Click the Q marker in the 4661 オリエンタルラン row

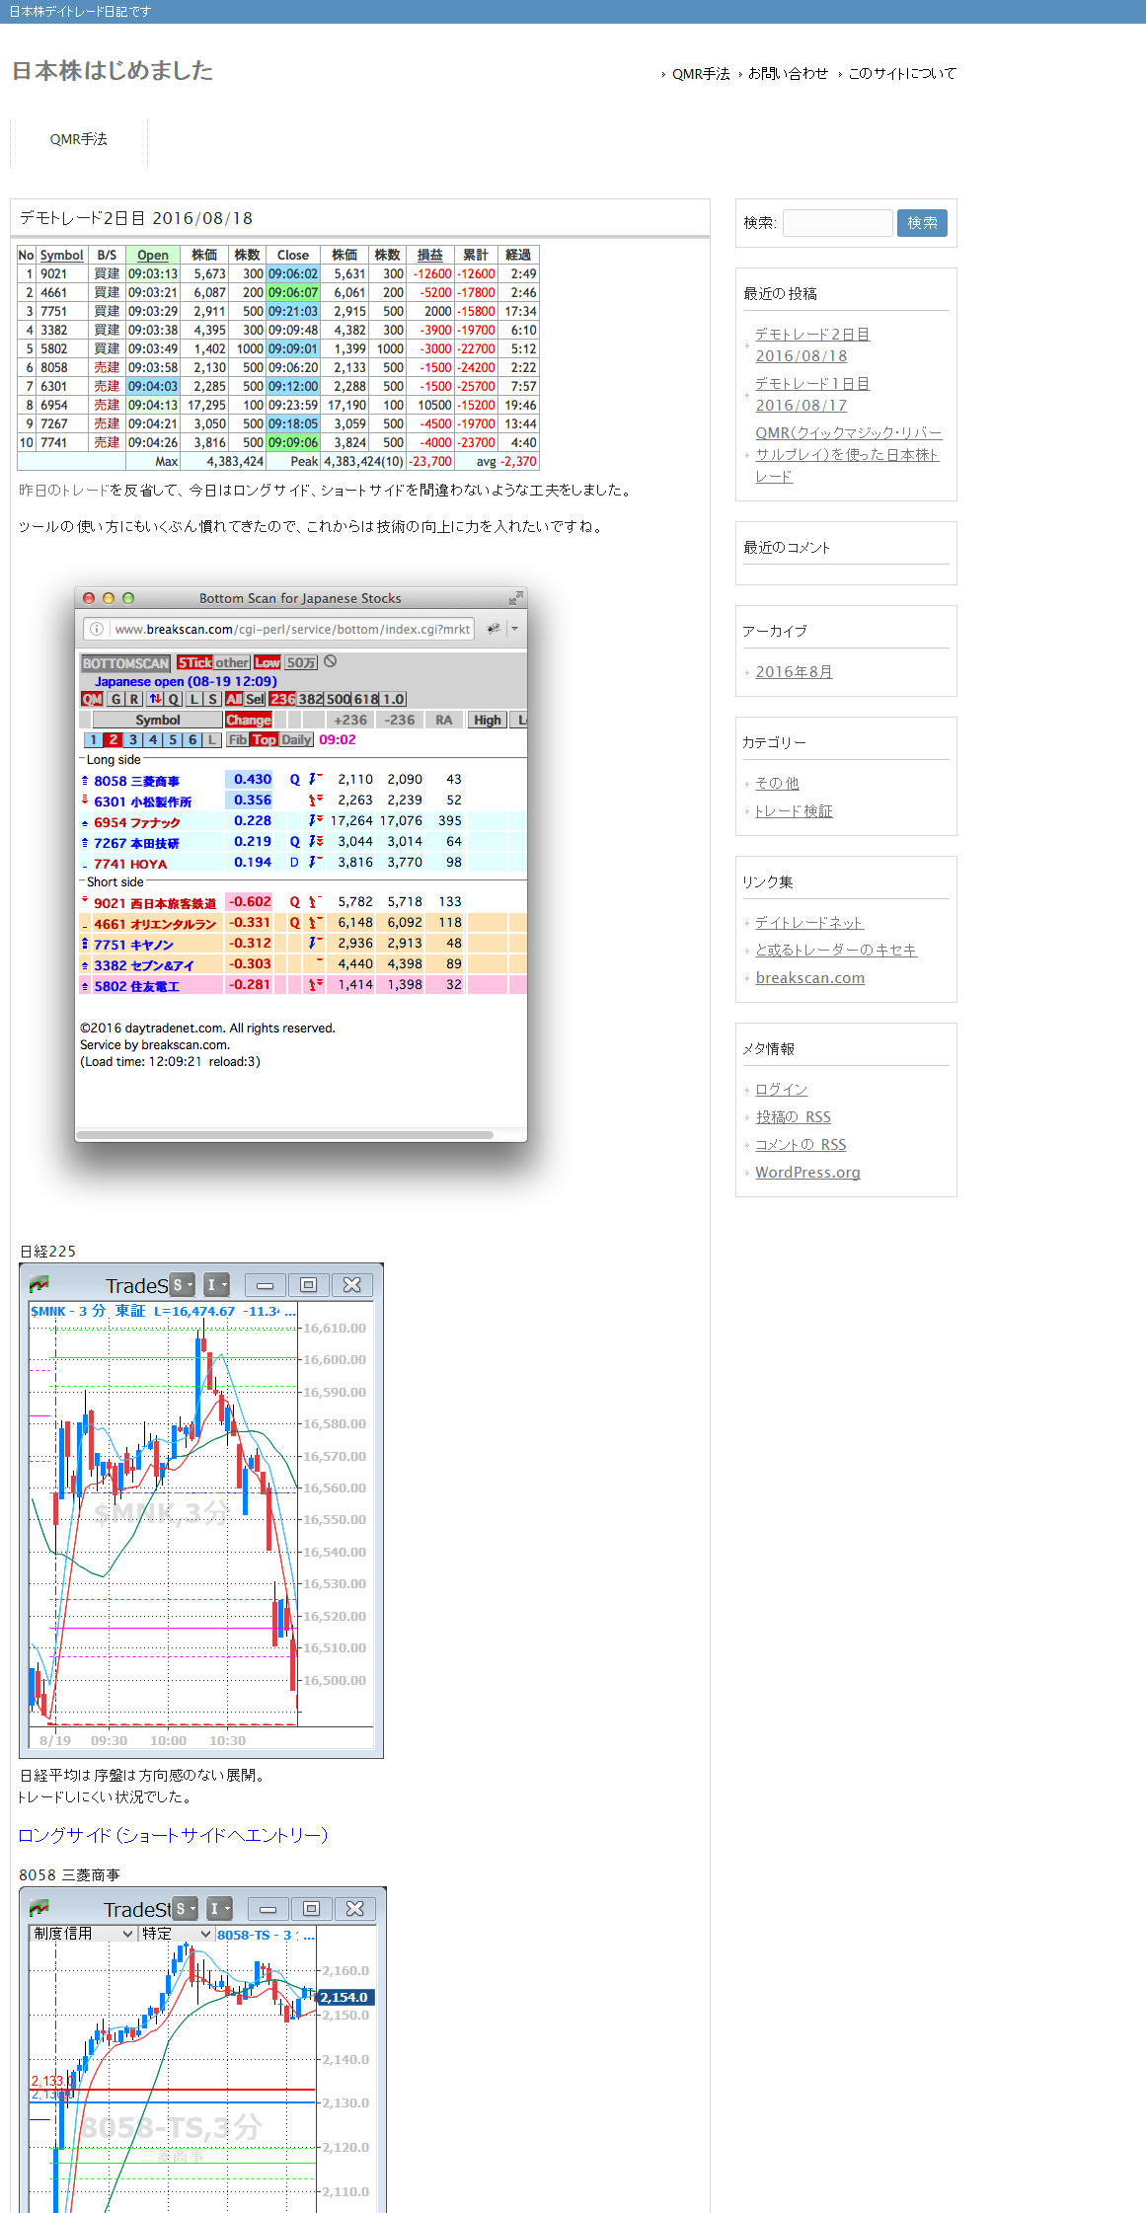[294, 922]
